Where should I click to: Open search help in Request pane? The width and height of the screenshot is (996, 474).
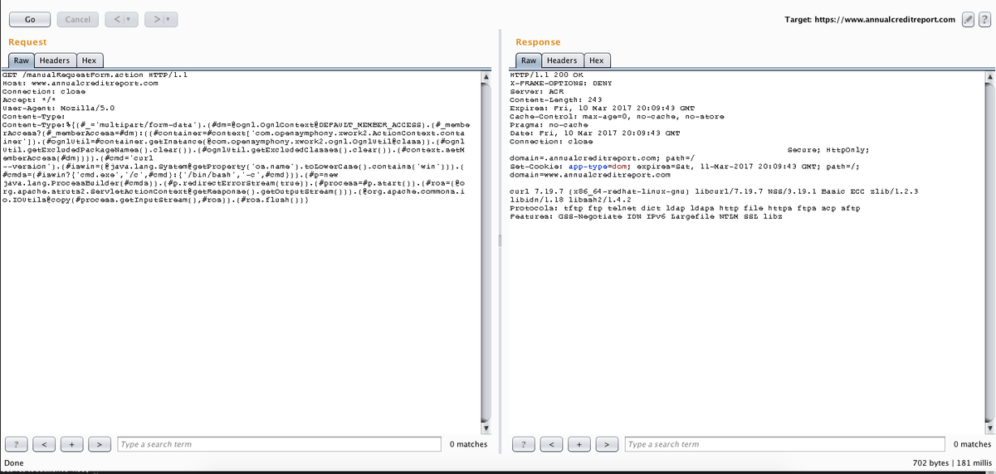[x=16, y=444]
